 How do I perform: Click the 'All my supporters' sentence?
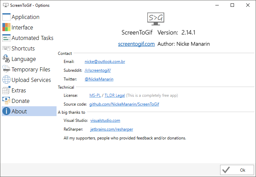point(125,138)
